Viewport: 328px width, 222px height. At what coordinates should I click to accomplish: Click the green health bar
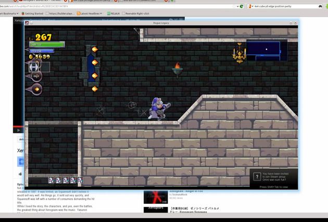coord(47,45)
